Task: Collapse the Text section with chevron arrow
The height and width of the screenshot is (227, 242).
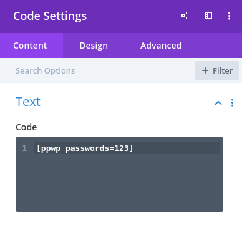Action: (218, 103)
